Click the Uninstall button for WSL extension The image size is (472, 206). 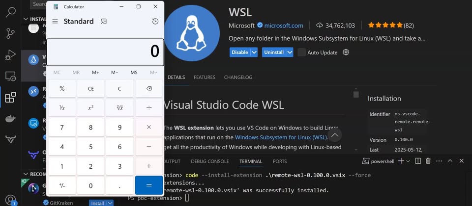(x=274, y=52)
